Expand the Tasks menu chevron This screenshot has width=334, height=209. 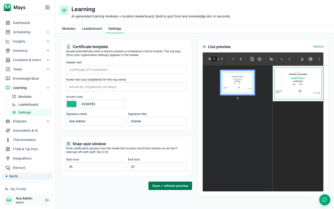coord(48,69)
